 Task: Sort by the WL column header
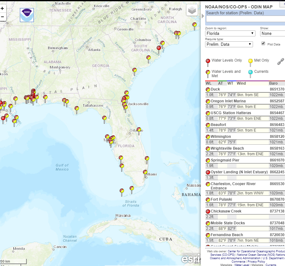coord(209,83)
